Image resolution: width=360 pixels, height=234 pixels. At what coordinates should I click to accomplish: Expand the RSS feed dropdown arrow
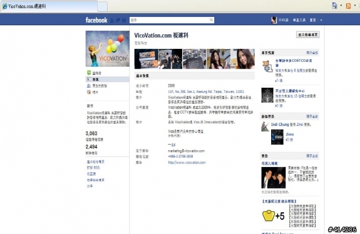point(355,6)
